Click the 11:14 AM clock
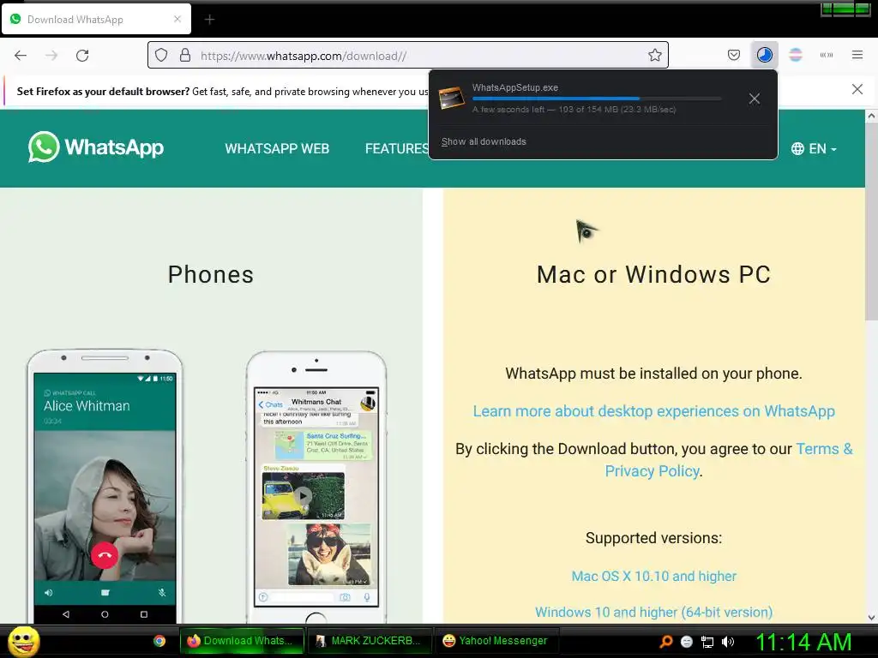878x658 pixels. 803,642
